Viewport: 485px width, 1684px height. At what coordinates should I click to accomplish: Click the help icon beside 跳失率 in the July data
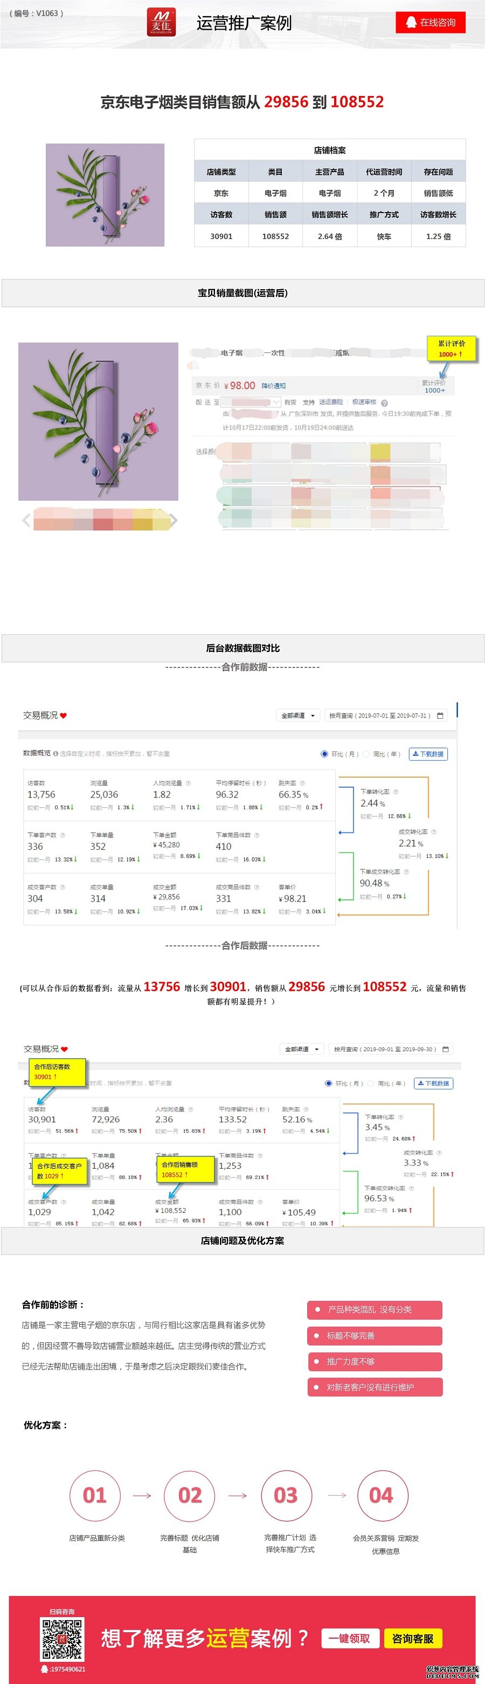[302, 782]
